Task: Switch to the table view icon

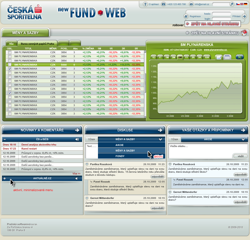Action: coord(227,57)
